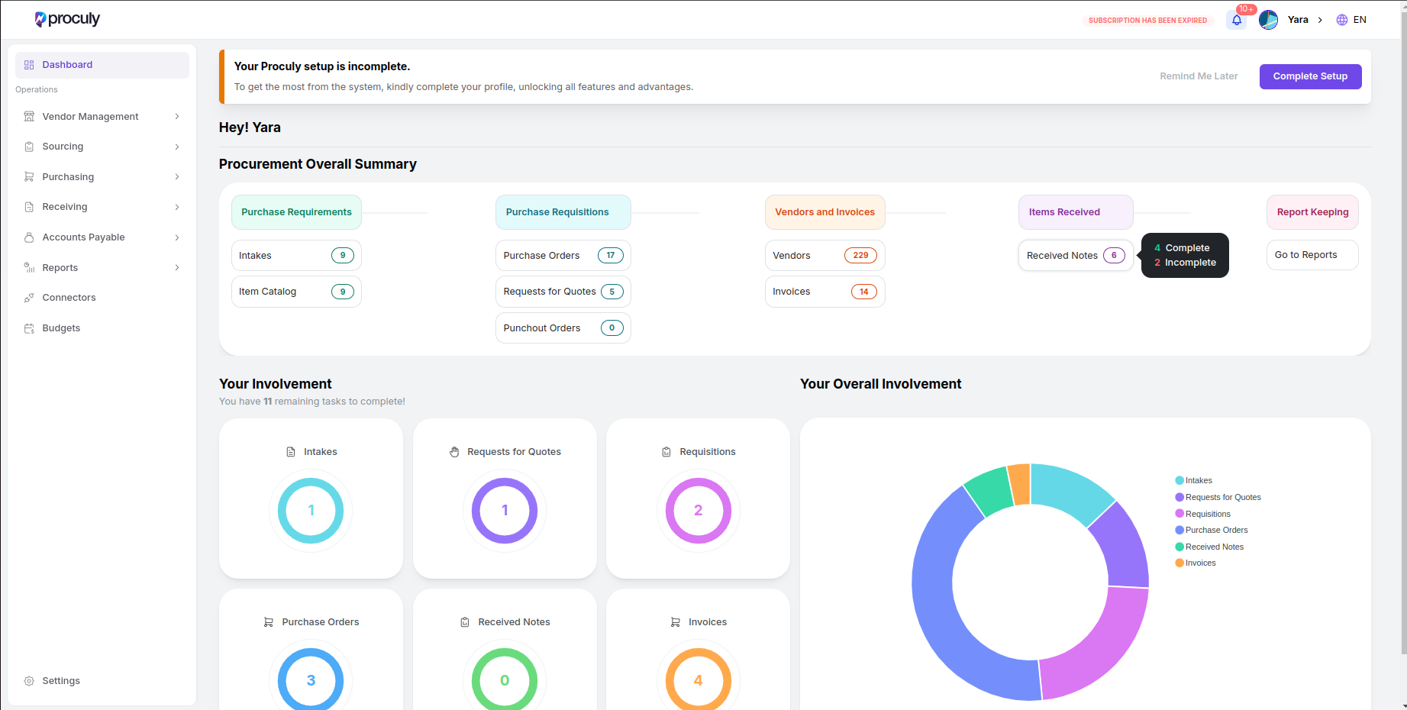The width and height of the screenshot is (1407, 710).
Task: Expand the Sourcing submenu chevron
Action: coord(177,147)
